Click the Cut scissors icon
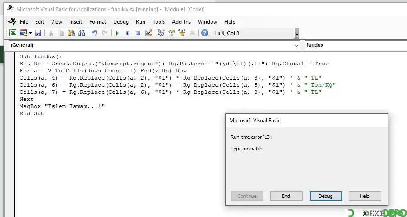407x217 pixels. 51,33
